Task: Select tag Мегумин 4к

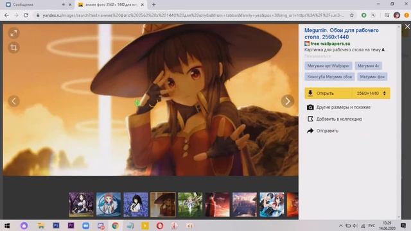Action: (368, 65)
